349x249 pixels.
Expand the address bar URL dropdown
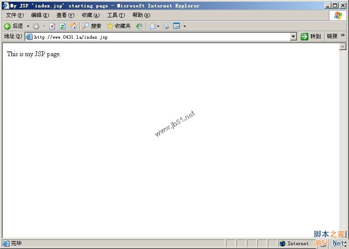[294, 37]
